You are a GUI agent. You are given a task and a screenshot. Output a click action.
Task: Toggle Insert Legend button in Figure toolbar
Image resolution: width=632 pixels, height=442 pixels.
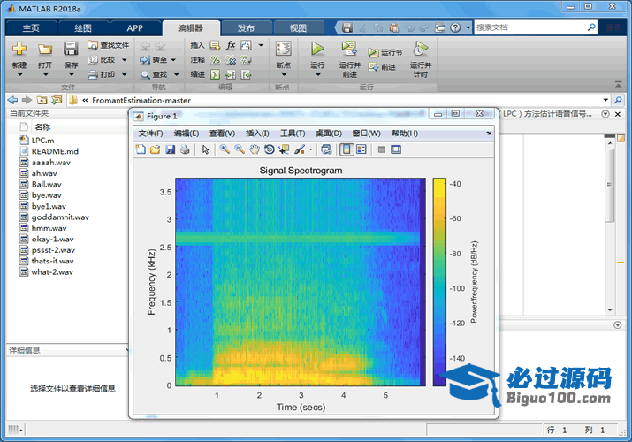[x=362, y=149]
